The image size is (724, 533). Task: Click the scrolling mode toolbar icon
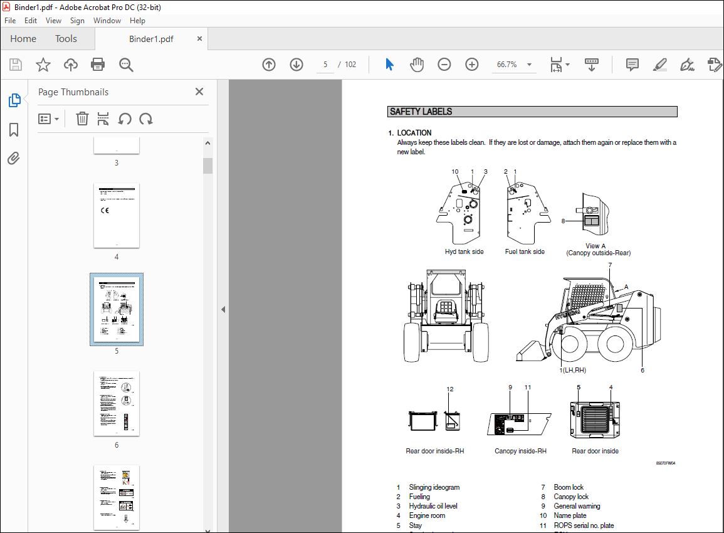click(x=592, y=64)
